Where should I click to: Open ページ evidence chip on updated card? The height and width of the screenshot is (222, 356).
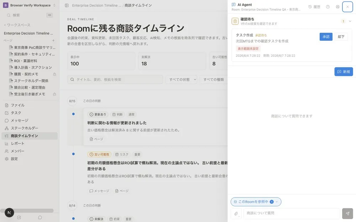click(96, 139)
